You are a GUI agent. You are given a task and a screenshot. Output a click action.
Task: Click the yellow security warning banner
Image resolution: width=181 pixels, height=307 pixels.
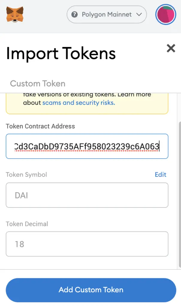[87, 103]
